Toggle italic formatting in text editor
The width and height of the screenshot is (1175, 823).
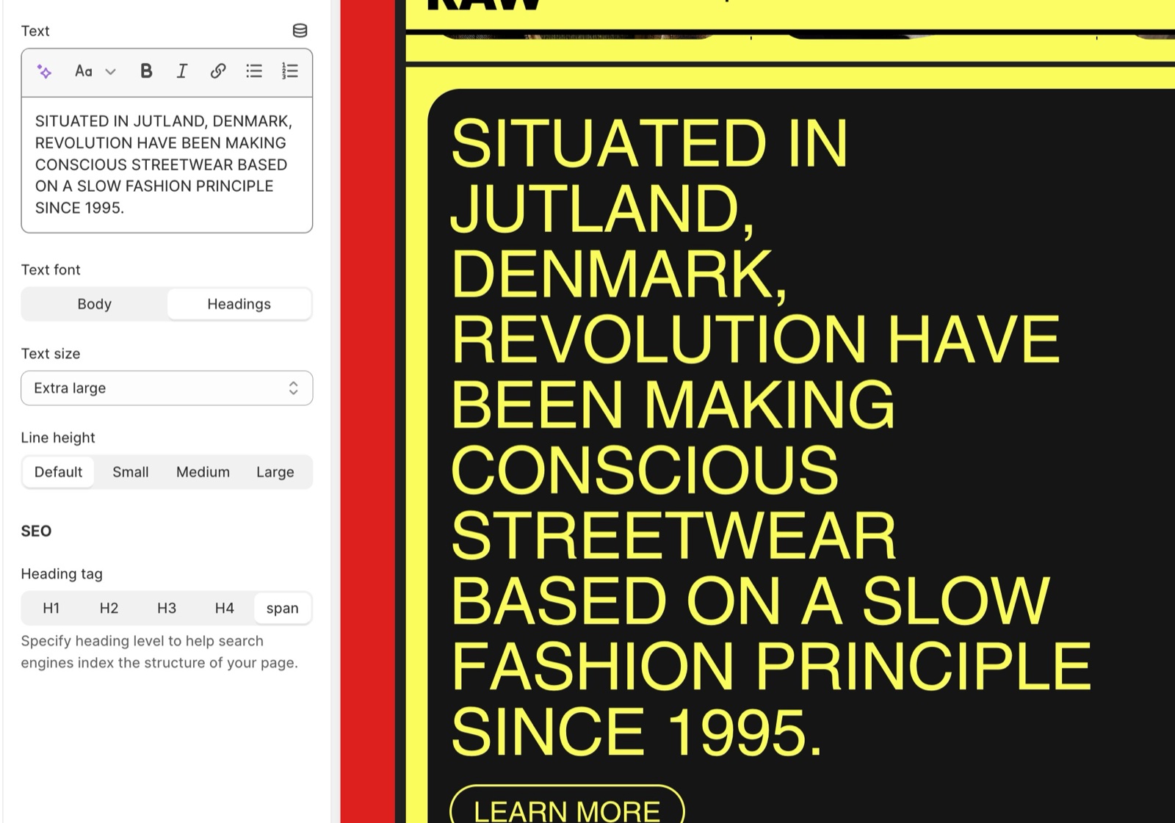[182, 71]
